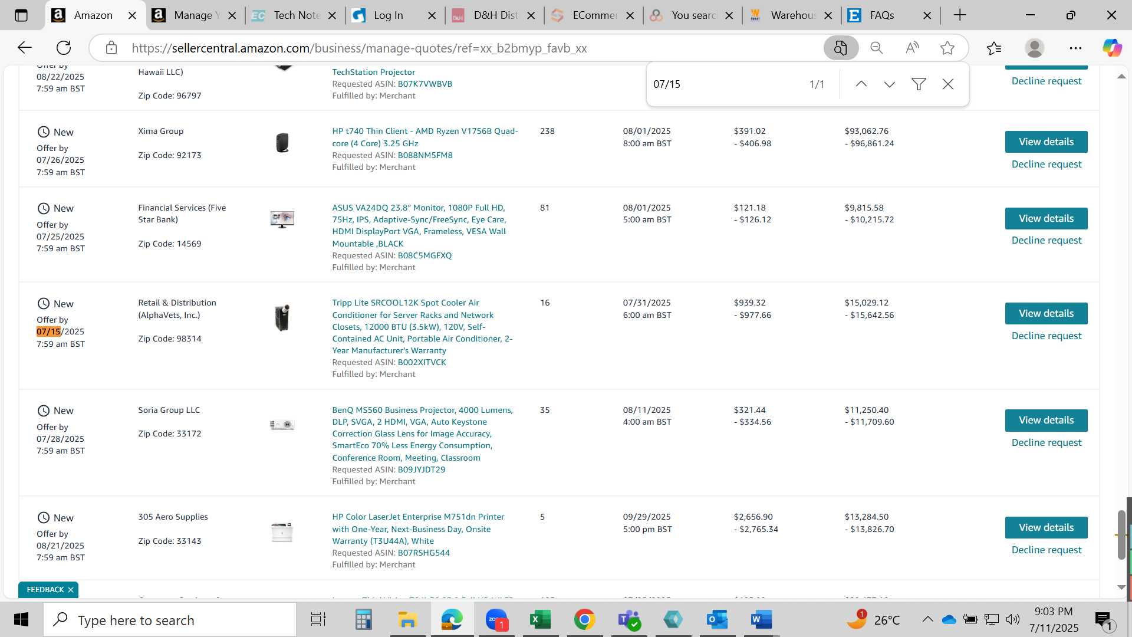
Task: Open the tab actions menu icon
Action: 21,15
